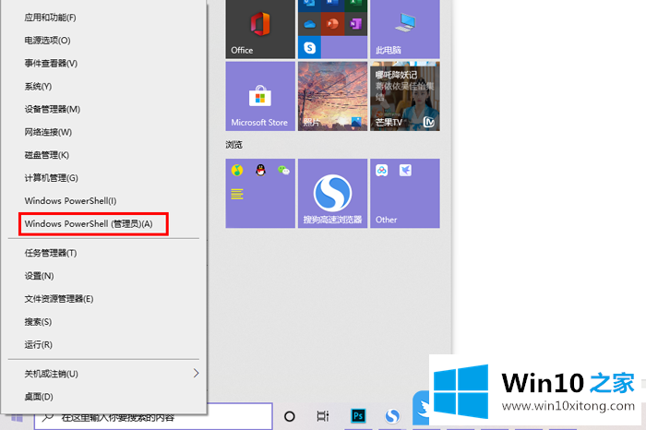Screen dimensions: 646x430
Task: Open 文件资源管理器(E)
Action: point(103,299)
